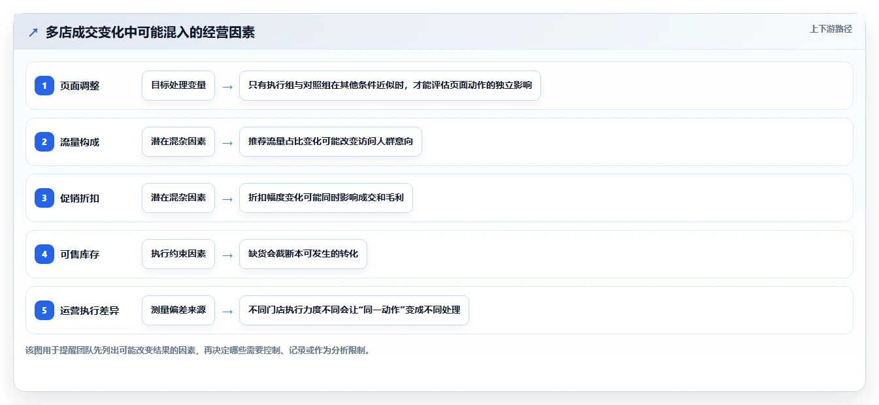Viewport: 879px width, 405px height.
Task: Click the number 5 badge for 运营执行差异
Action: click(x=44, y=310)
